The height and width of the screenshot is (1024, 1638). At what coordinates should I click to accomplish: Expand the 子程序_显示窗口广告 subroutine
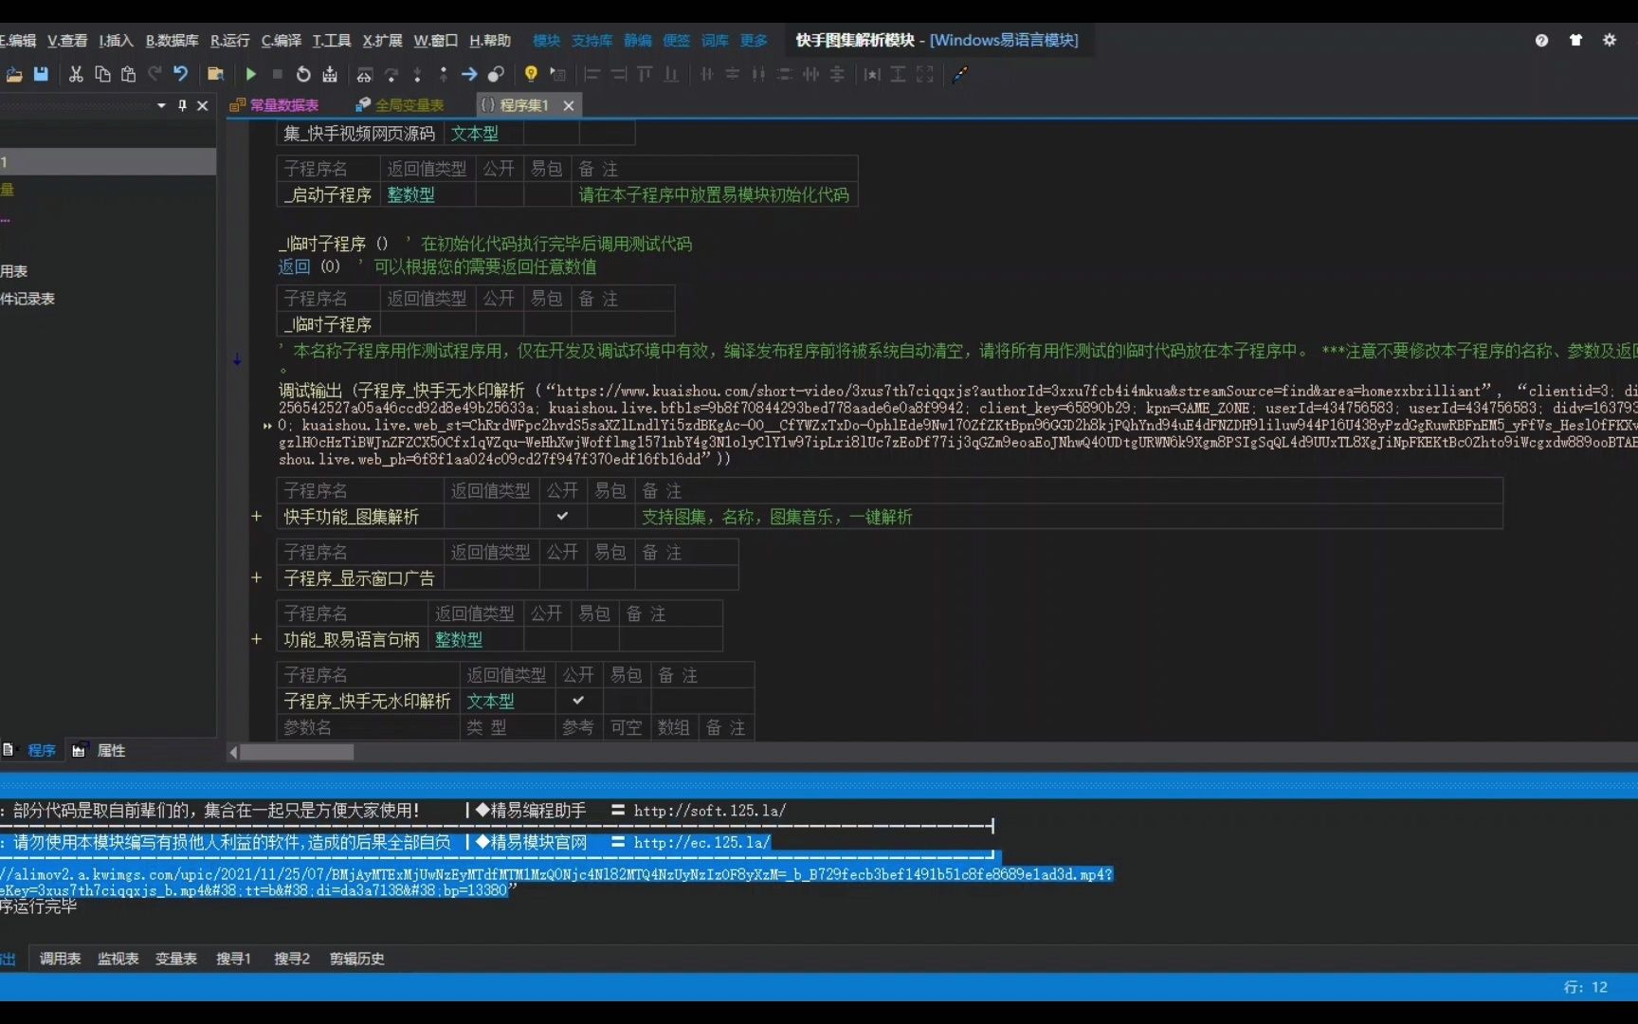[256, 577]
